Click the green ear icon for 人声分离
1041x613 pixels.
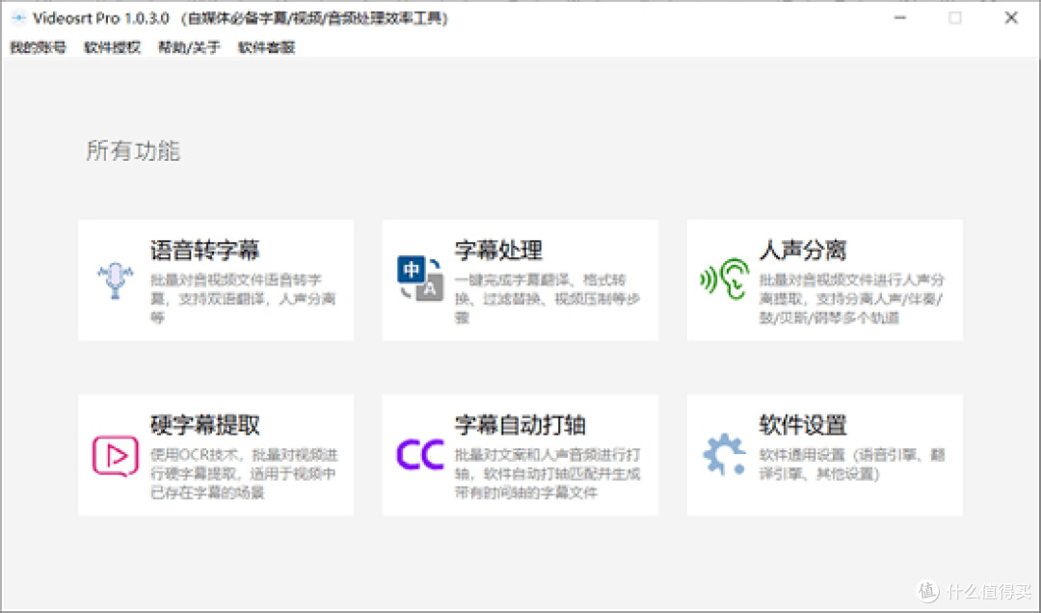[x=724, y=279]
